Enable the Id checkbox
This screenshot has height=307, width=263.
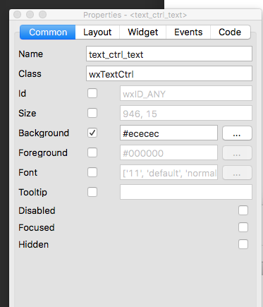(x=92, y=93)
